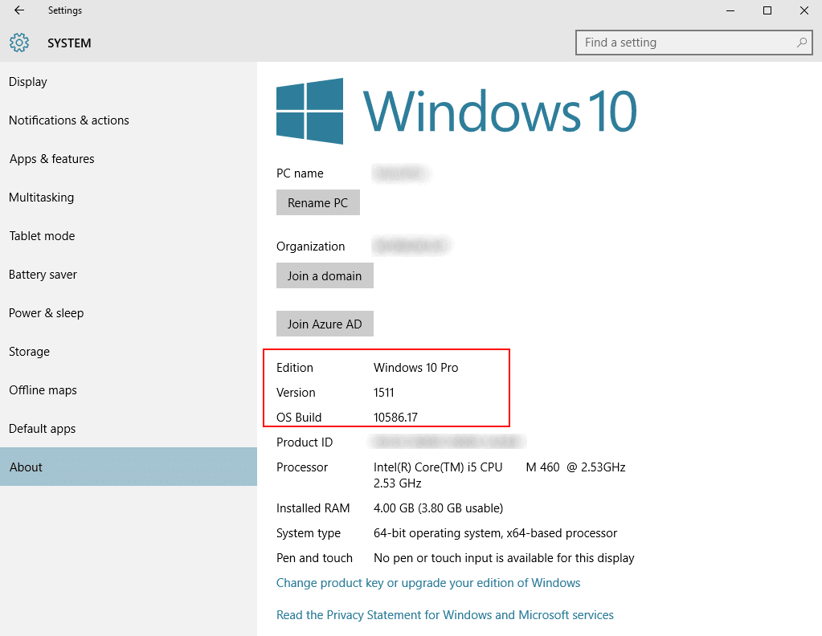Screen dimensions: 822x636
Task: Open Offline maps settings
Action: coord(129,390)
